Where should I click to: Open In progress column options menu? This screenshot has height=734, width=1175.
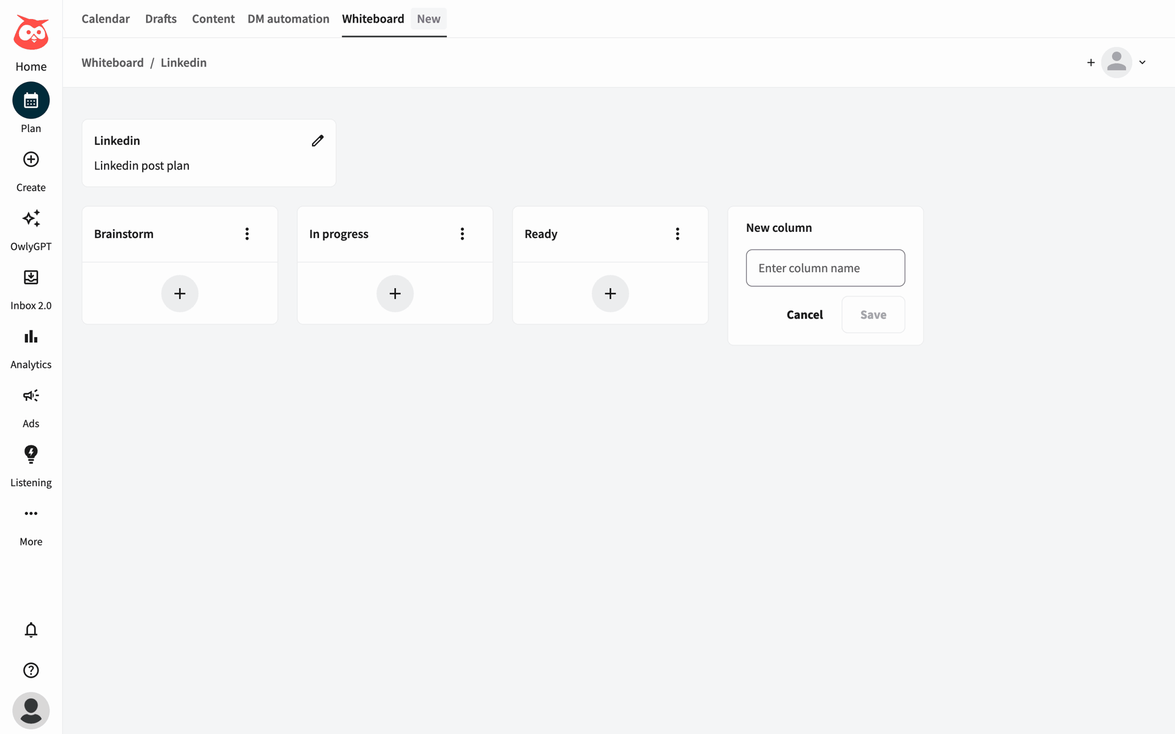click(x=463, y=234)
